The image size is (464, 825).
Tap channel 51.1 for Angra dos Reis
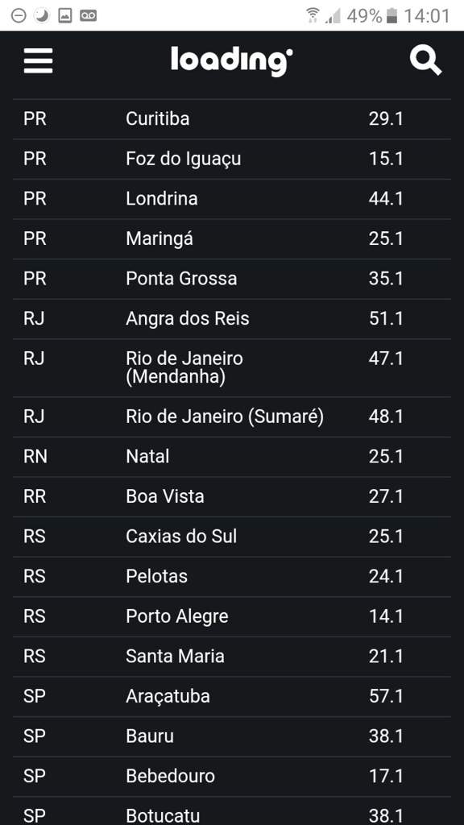click(386, 319)
